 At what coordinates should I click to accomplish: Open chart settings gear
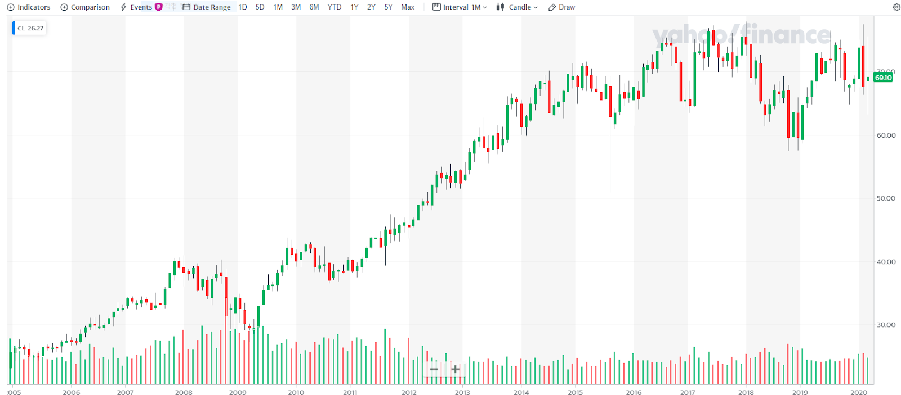[896, 7]
